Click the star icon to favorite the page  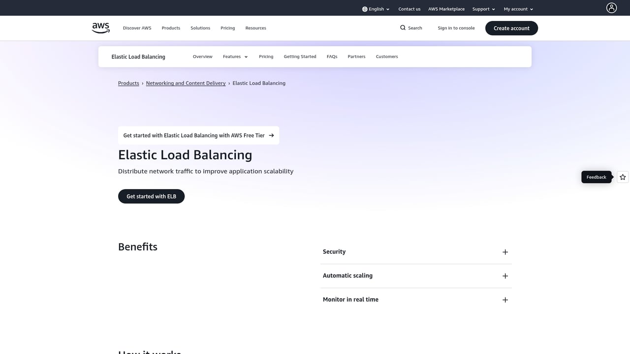pos(622,177)
